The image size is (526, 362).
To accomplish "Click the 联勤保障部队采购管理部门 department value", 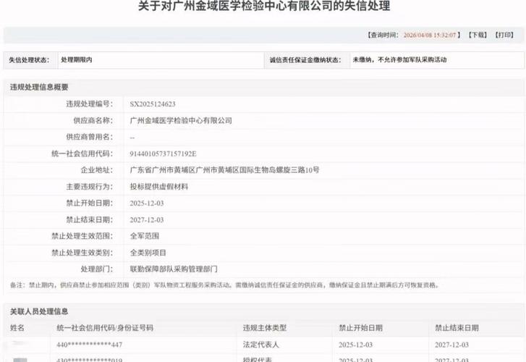I will [174, 269].
